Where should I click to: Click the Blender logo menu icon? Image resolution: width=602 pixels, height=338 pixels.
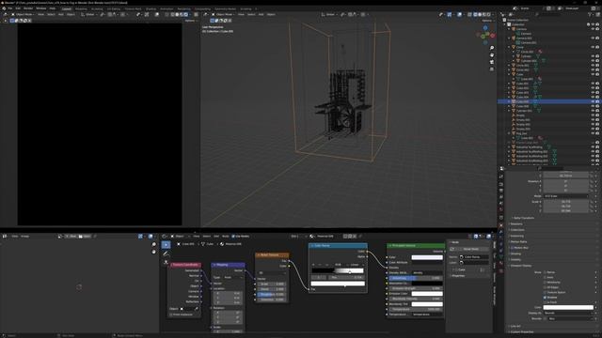point(4,8)
